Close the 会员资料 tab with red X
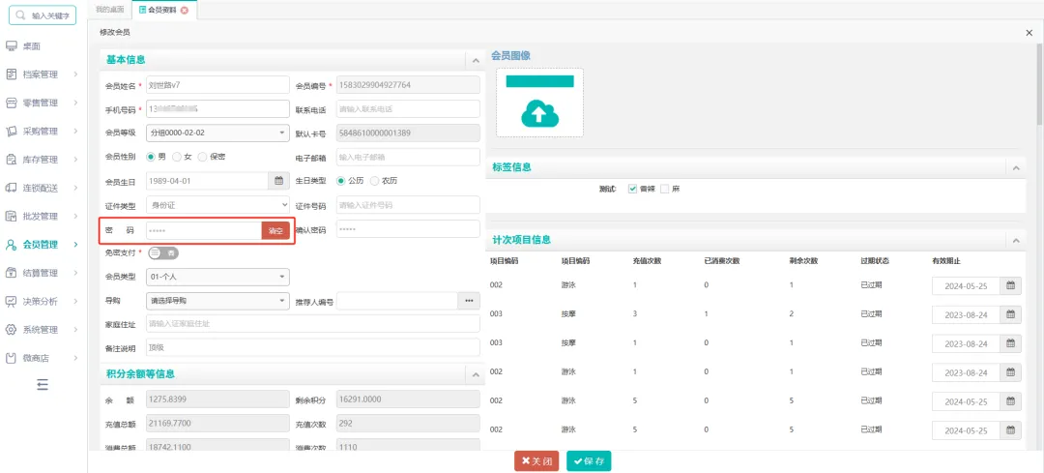 (x=185, y=10)
